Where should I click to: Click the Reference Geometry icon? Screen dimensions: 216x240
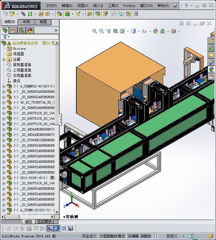tap(78, 14)
